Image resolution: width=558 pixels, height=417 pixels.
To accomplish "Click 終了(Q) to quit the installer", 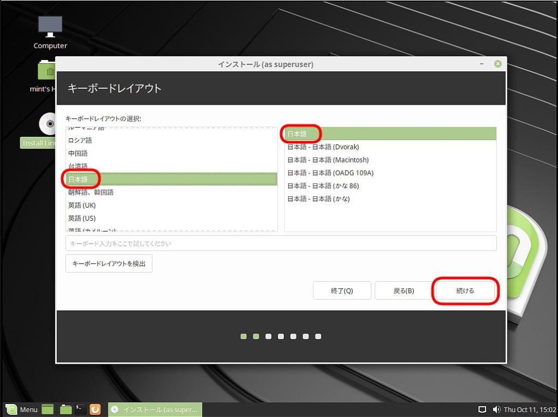I will coord(342,291).
